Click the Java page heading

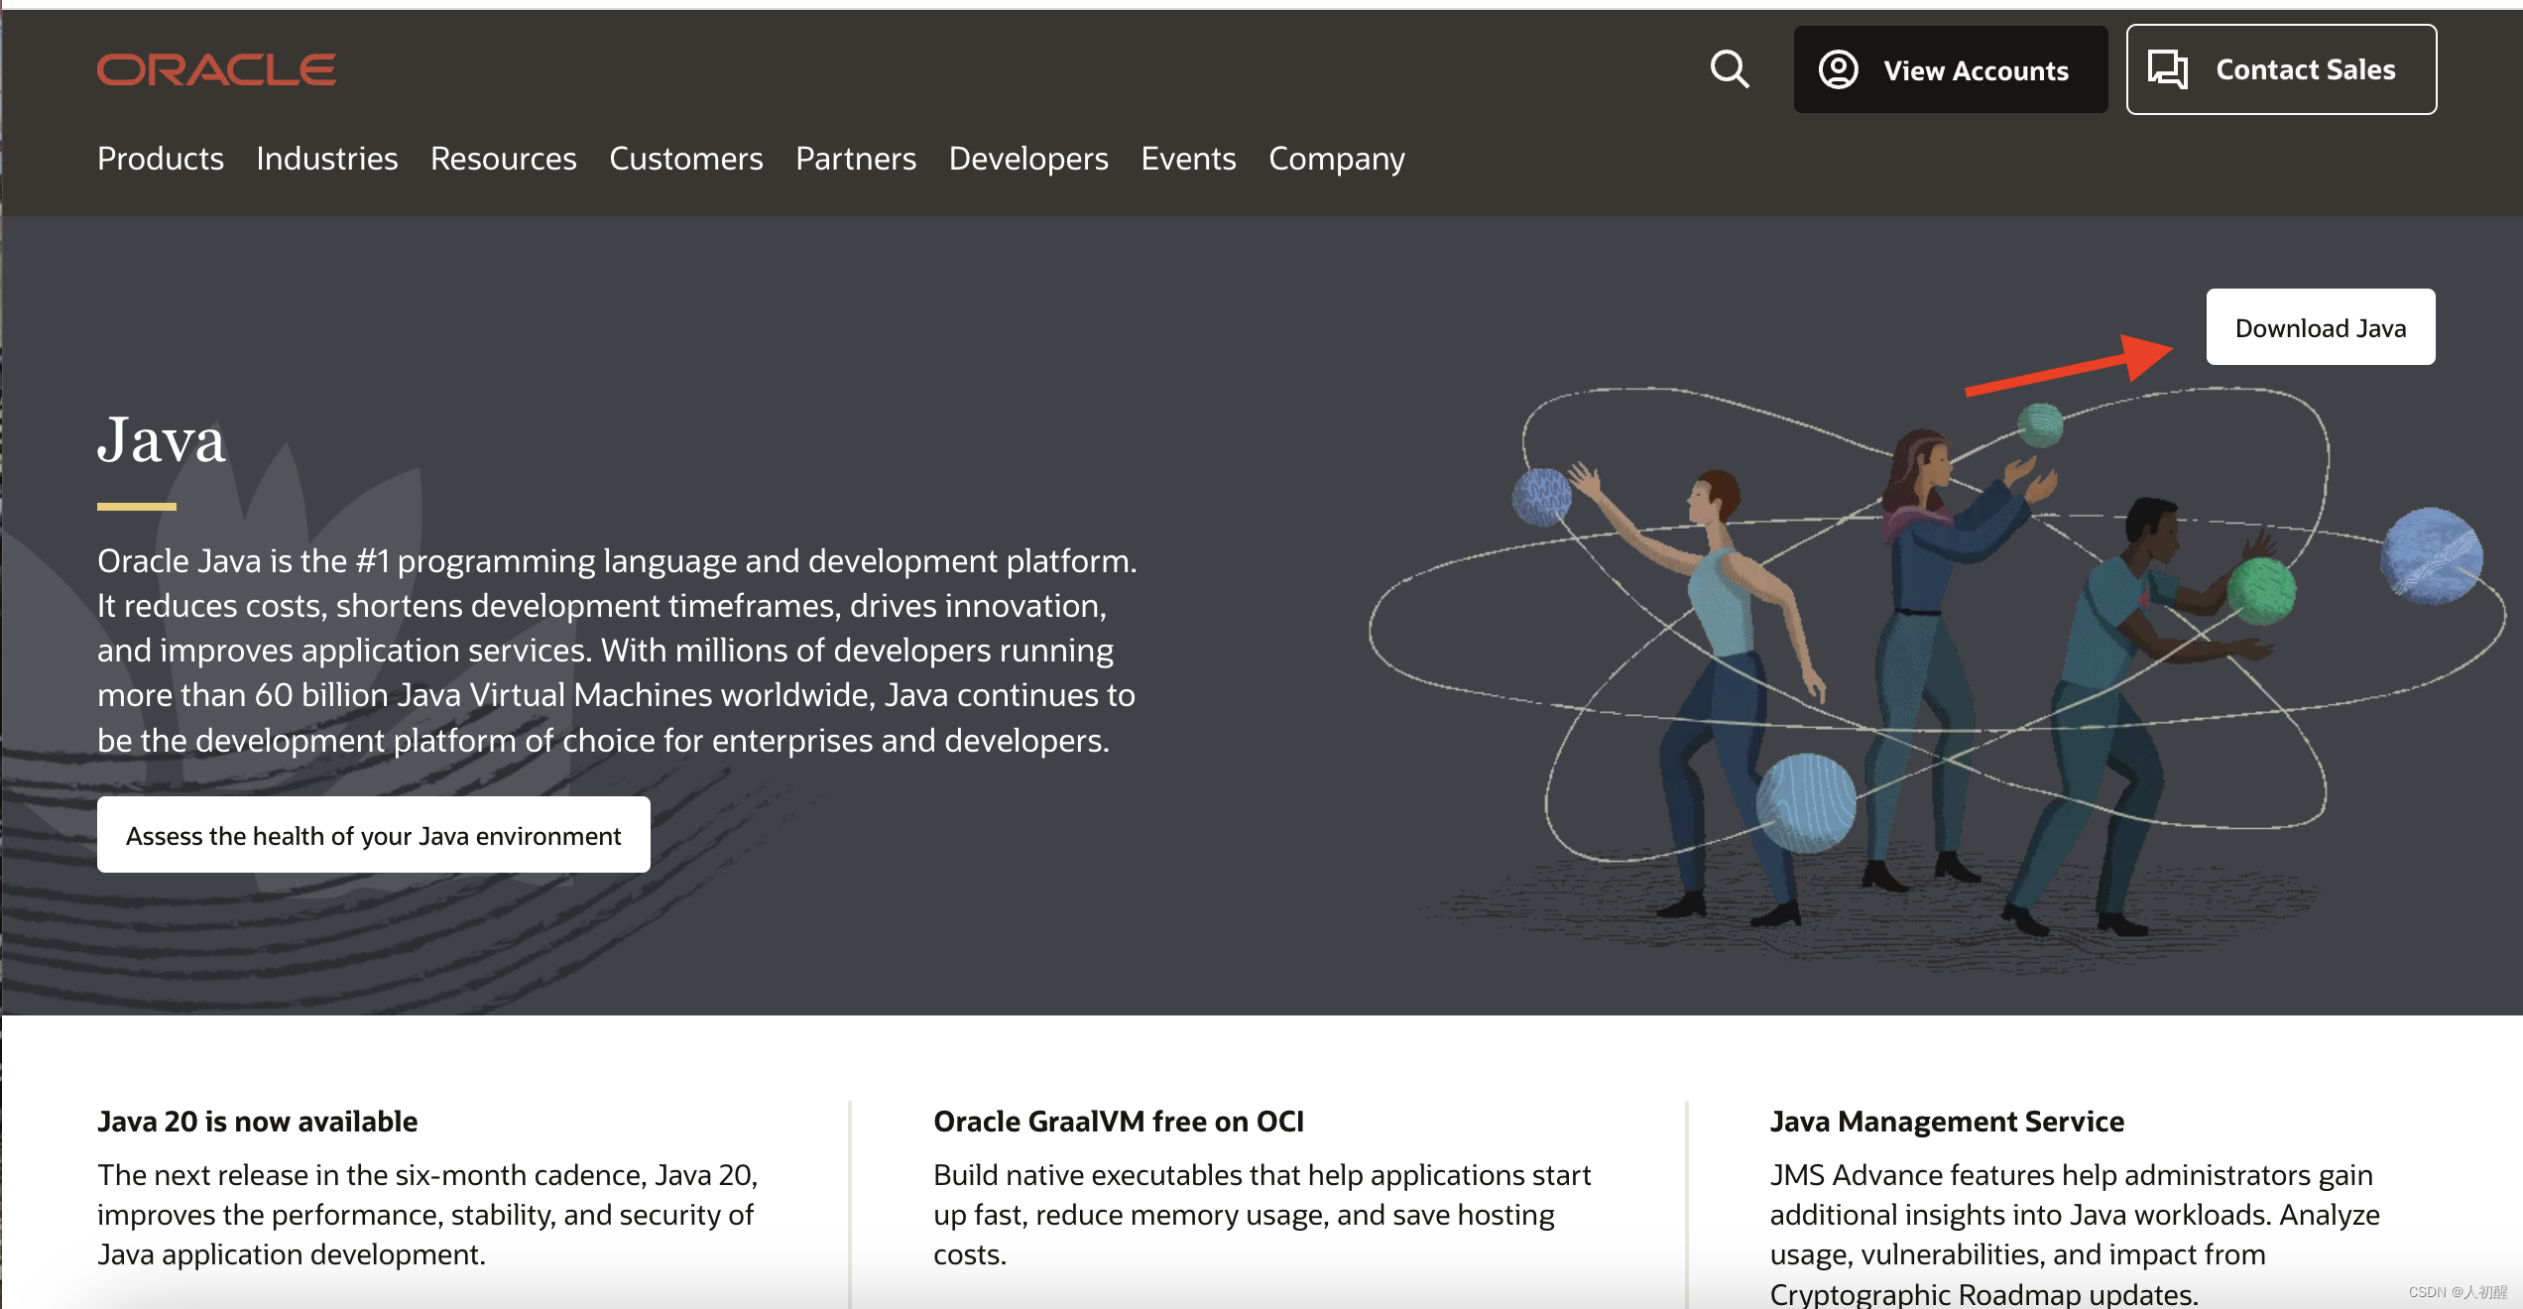point(162,439)
